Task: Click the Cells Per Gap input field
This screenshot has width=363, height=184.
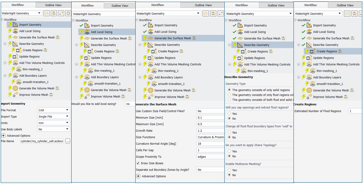Action: pyautogui.click(x=210, y=150)
